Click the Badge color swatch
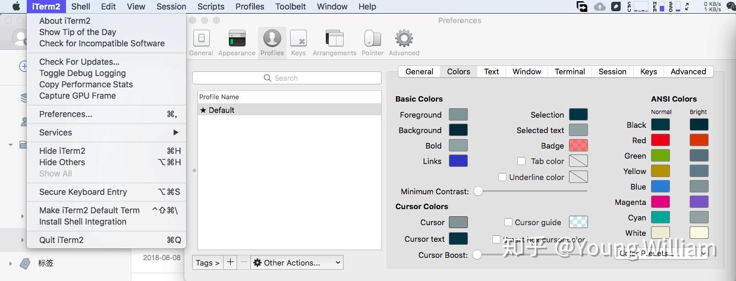The image size is (736, 281). pos(578,146)
